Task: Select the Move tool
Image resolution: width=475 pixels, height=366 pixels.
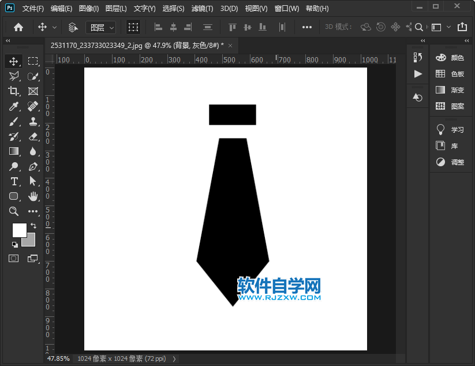Action: [x=14, y=61]
